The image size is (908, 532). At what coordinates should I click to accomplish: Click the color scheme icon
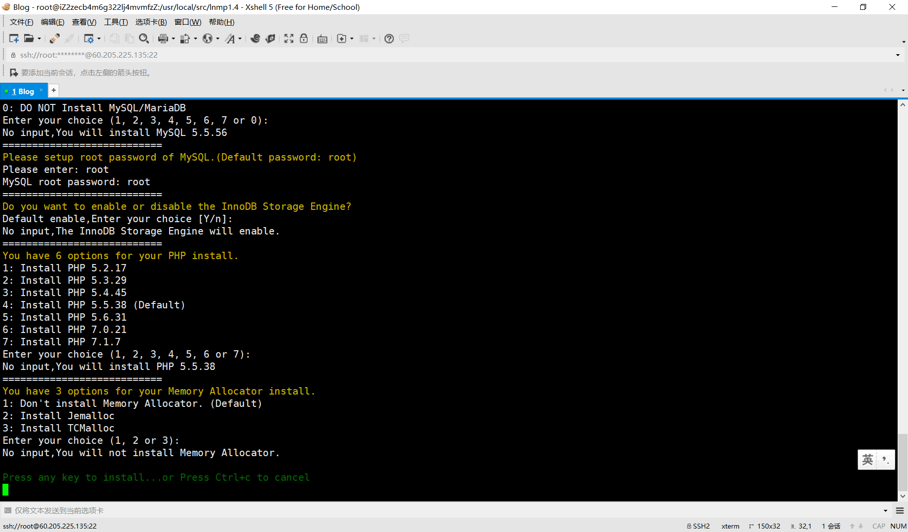[x=185, y=38]
